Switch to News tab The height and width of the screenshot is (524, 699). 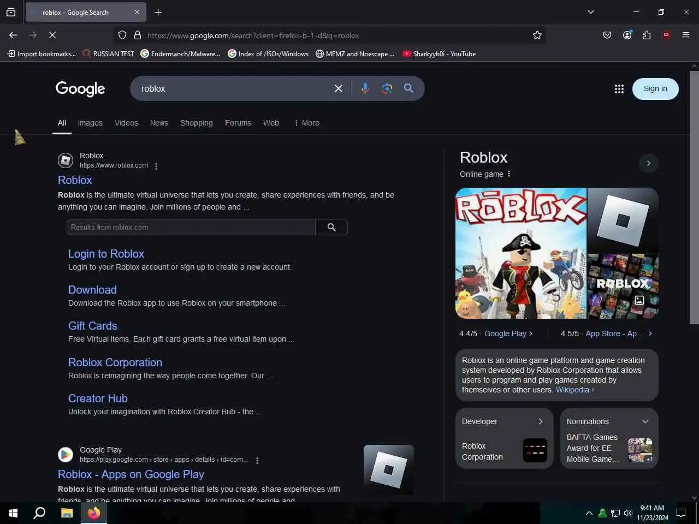tap(159, 123)
